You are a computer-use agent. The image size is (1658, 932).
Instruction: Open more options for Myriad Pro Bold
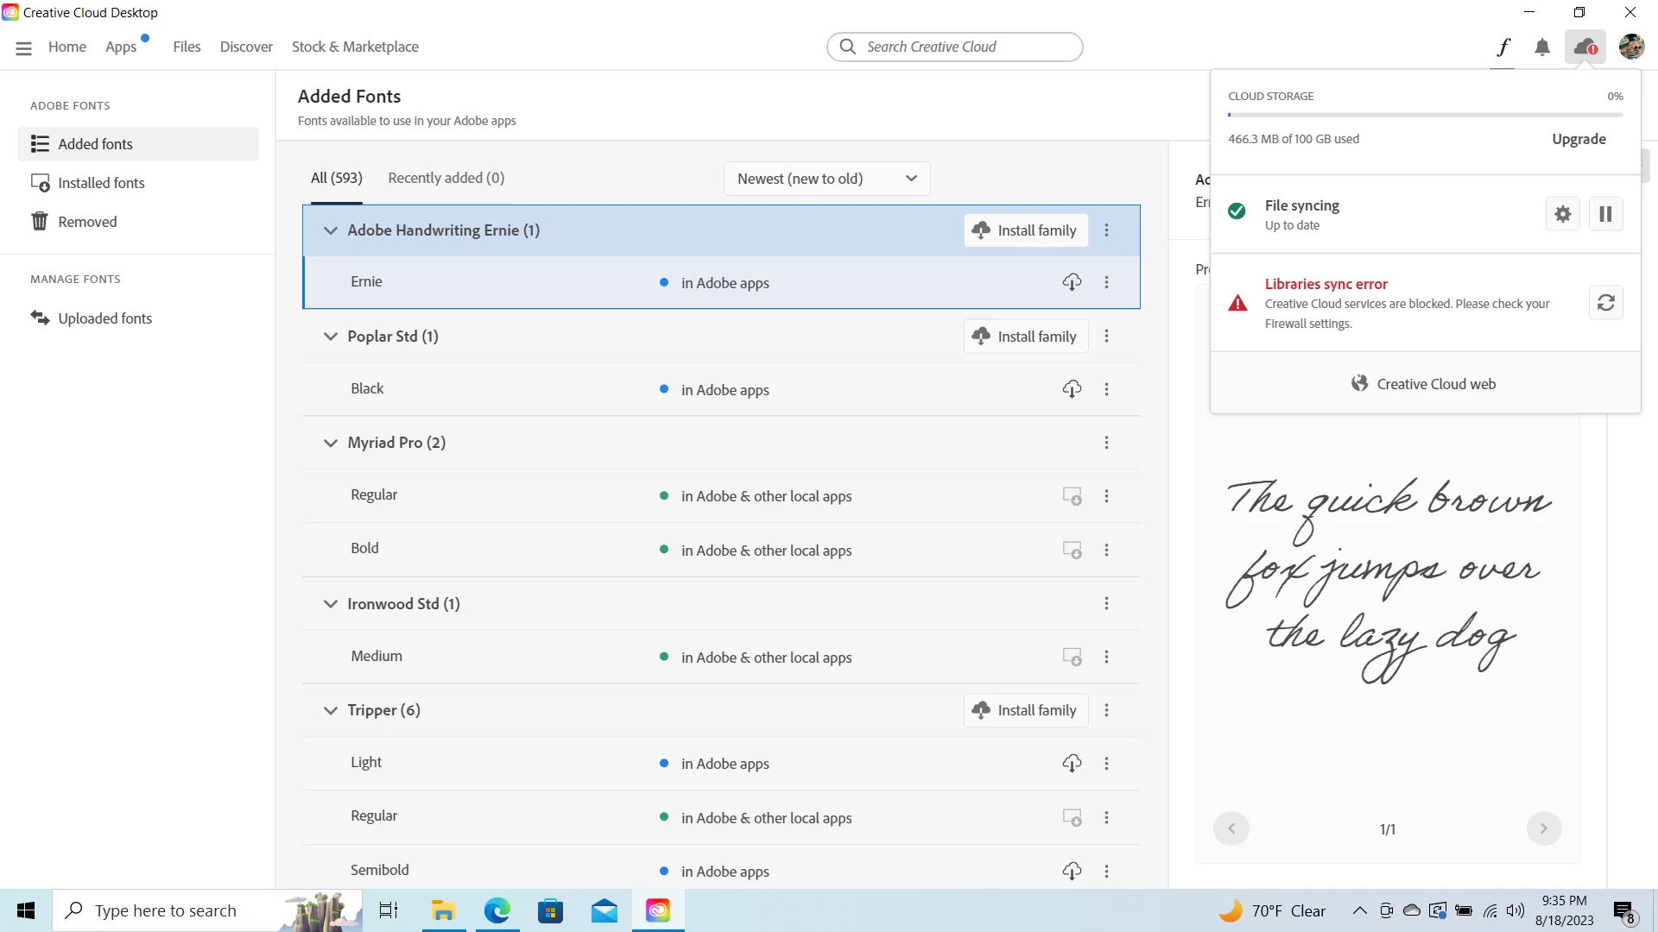(1106, 550)
